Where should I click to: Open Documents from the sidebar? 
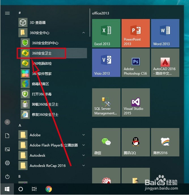(7, 136)
